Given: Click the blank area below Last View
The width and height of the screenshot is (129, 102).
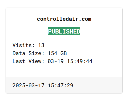Looking at the screenshot, I should coord(64,71).
